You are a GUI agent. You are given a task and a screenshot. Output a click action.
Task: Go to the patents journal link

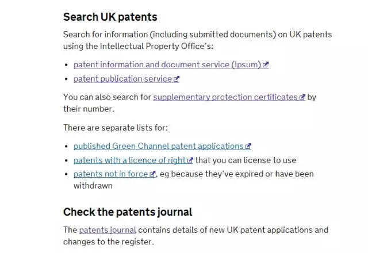click(x=108, y=230)
